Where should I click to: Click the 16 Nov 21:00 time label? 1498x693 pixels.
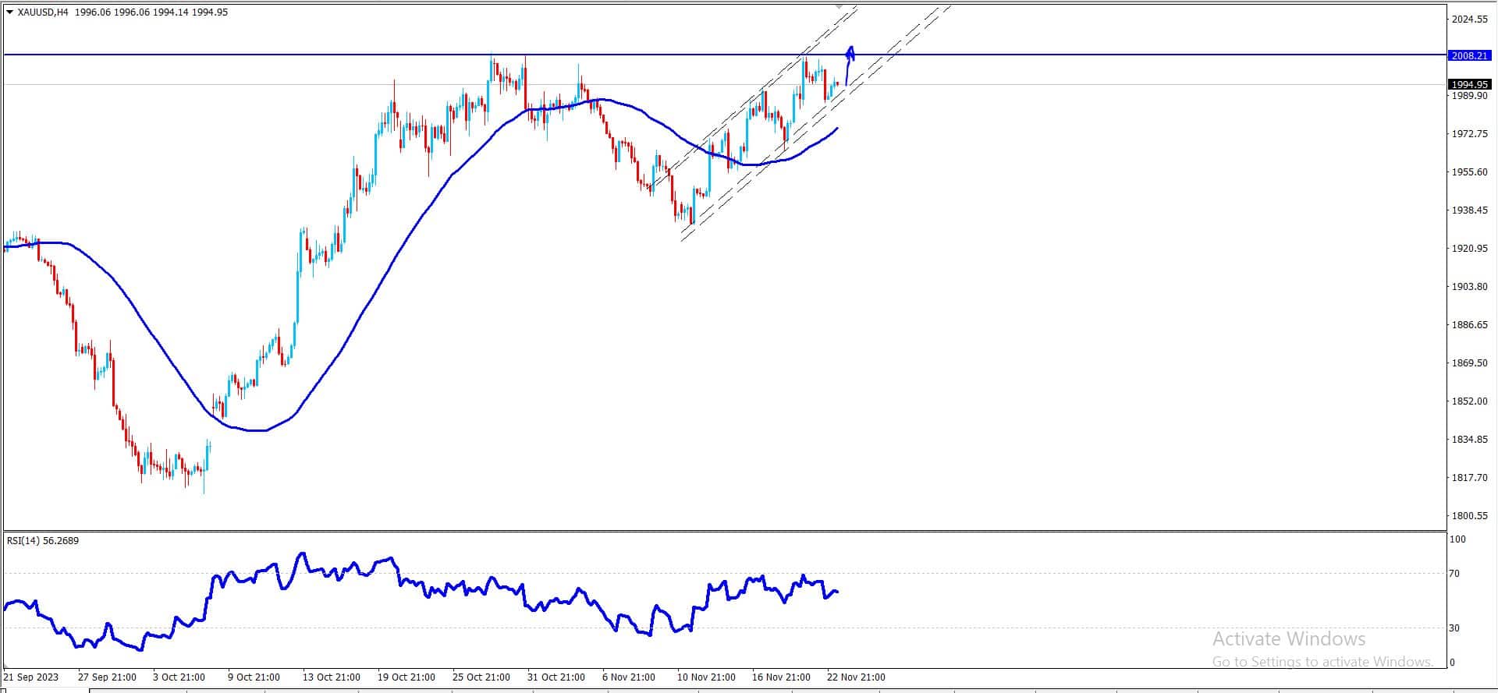coord(781,677)
